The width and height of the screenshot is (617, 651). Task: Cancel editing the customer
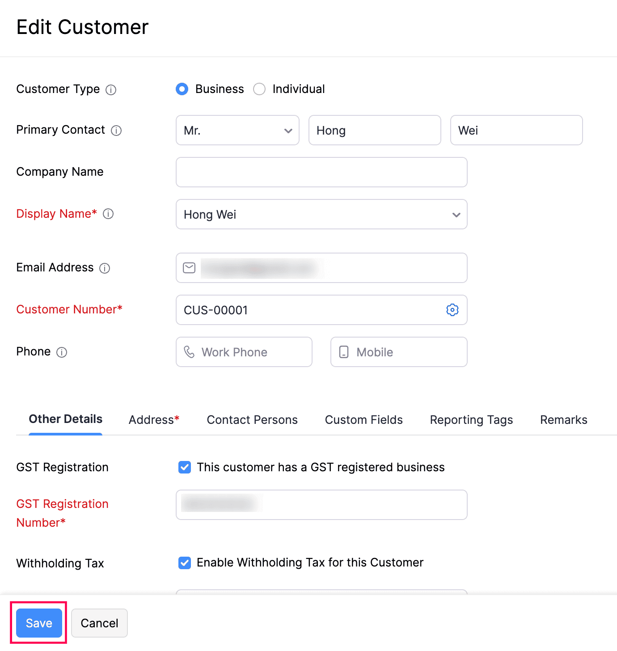tap(99, 623)
